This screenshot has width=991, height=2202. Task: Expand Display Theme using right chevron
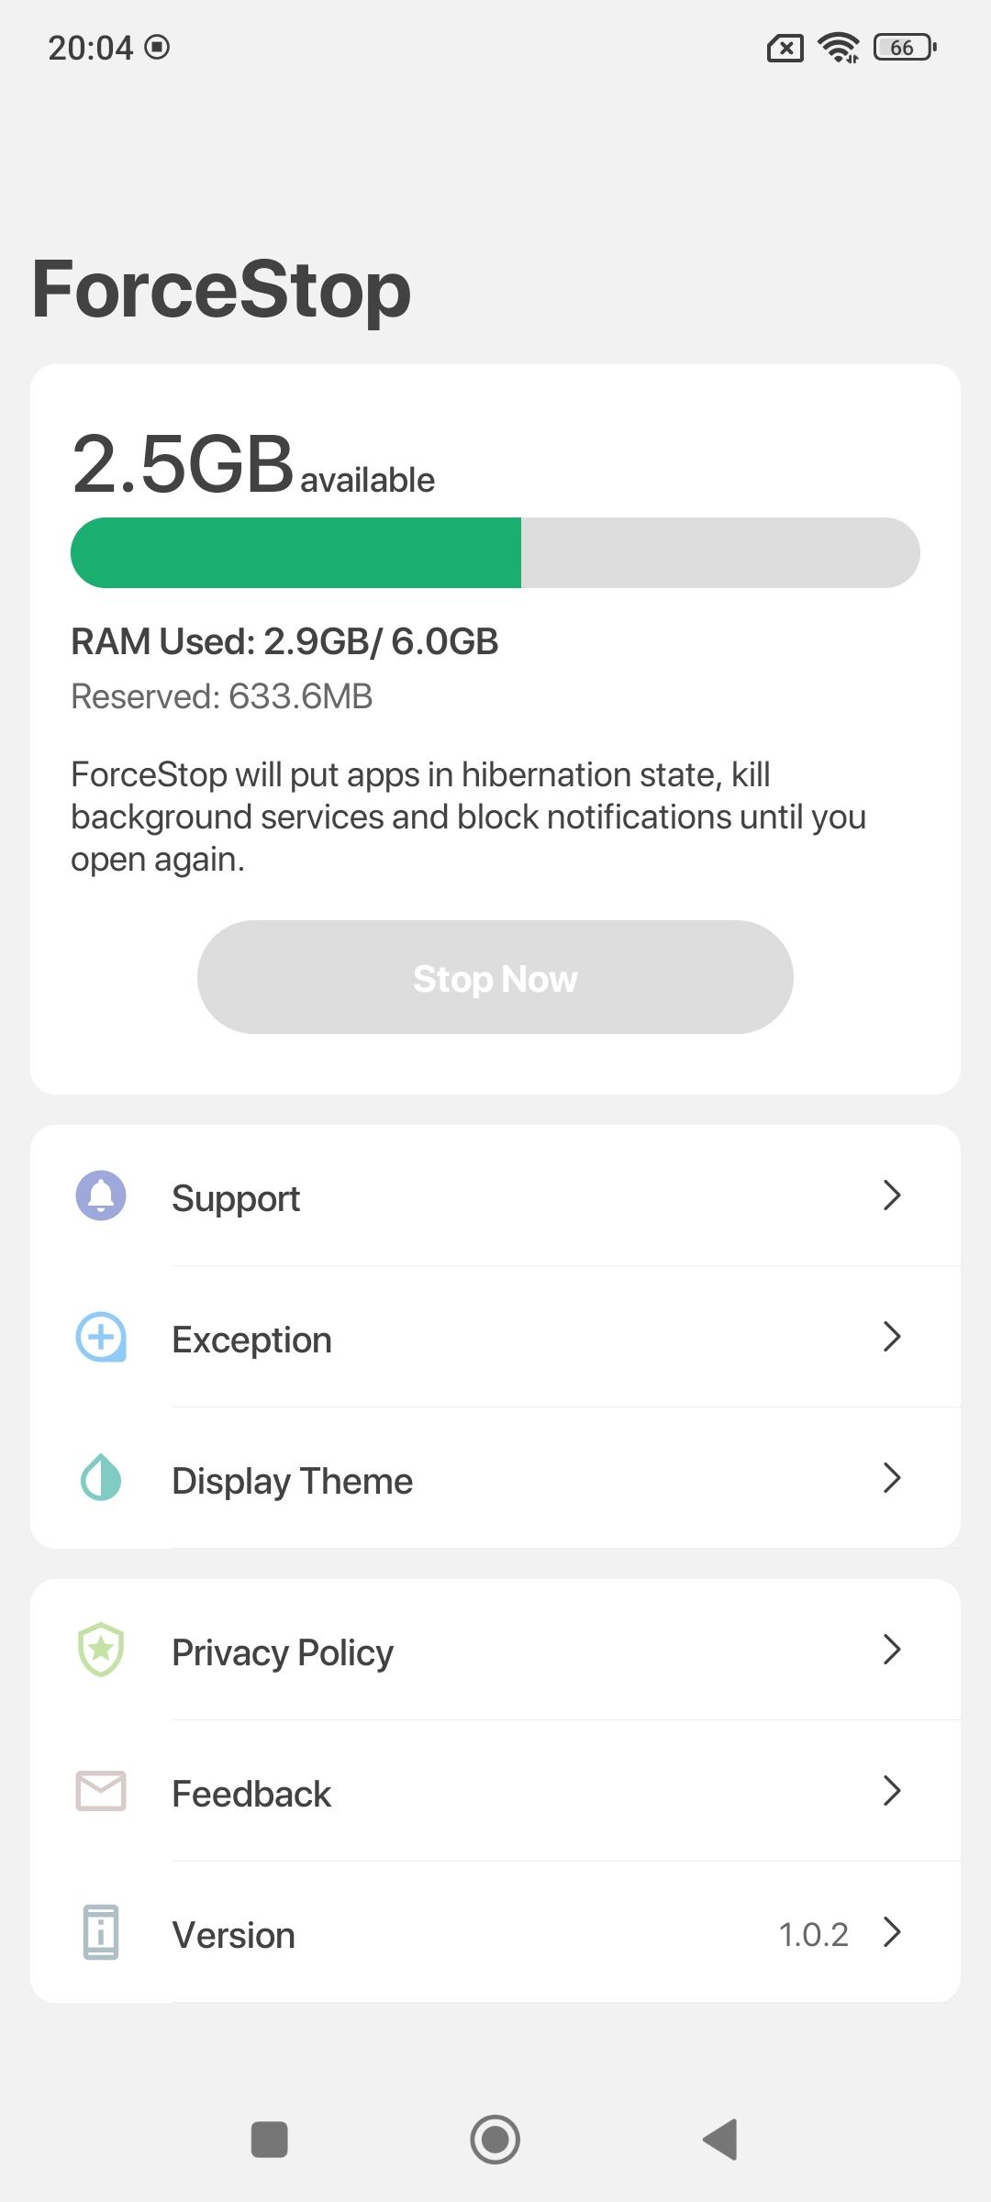(x=892, y=1478)
